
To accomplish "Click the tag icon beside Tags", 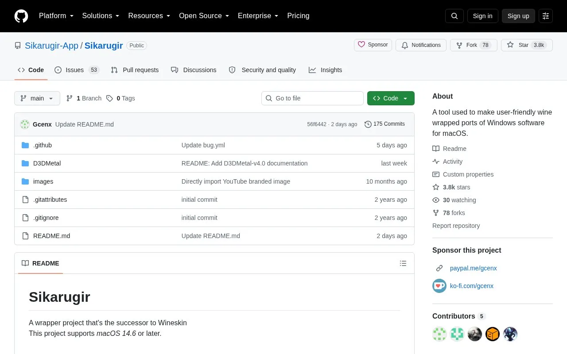I will point(109,98).
